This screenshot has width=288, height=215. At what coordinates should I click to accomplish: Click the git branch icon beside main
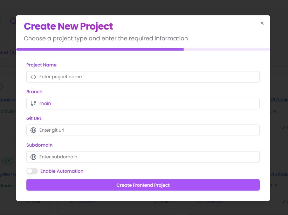(x=33, y=103)
